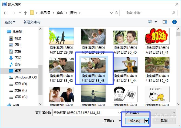The image size is (181, 128).
Task: Open help with question mark icon
Action: 175,22
